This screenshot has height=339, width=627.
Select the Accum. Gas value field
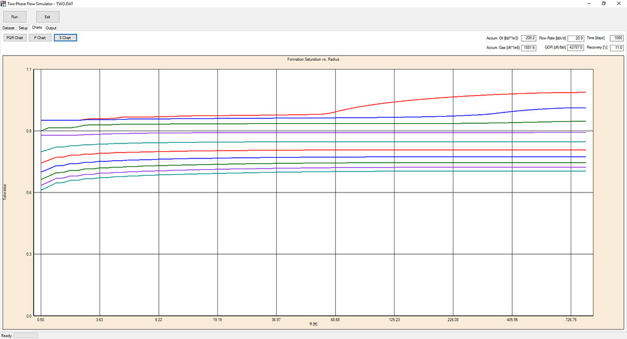(529, 47)
